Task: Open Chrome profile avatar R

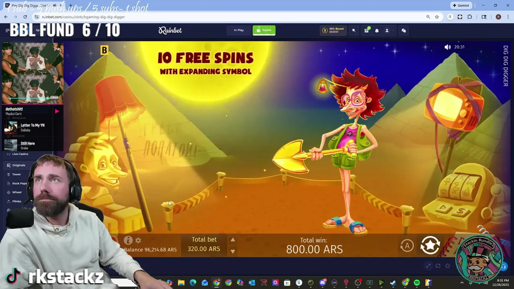Action: click(x=498, y=17)
